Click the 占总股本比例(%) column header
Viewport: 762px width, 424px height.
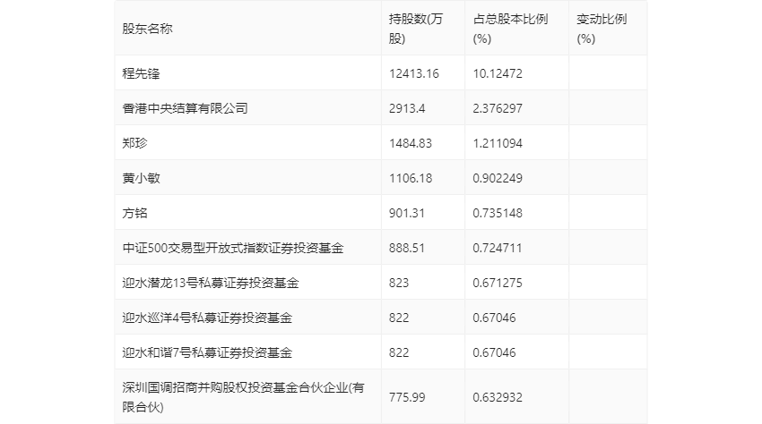pyautogui.click(x=510, y=29)
